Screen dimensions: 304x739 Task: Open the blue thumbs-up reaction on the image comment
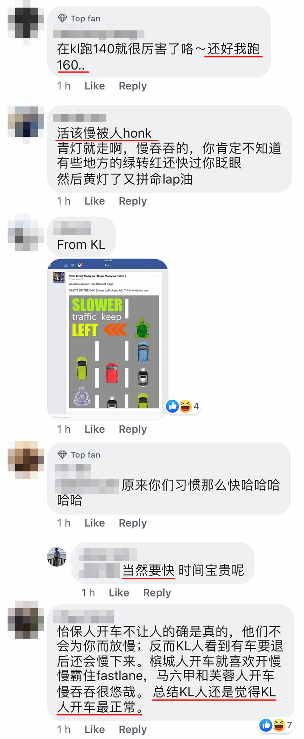tap(172, 406)
